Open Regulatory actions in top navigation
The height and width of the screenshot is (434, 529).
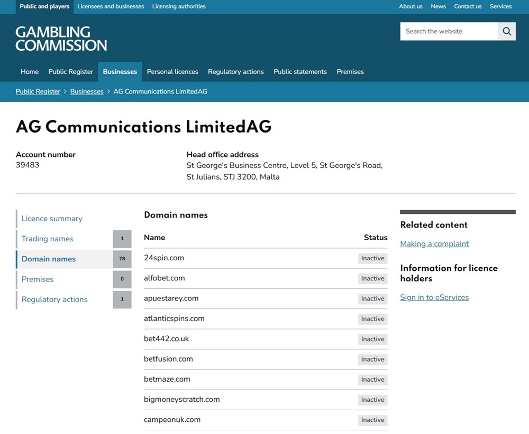tap(236, 72)
